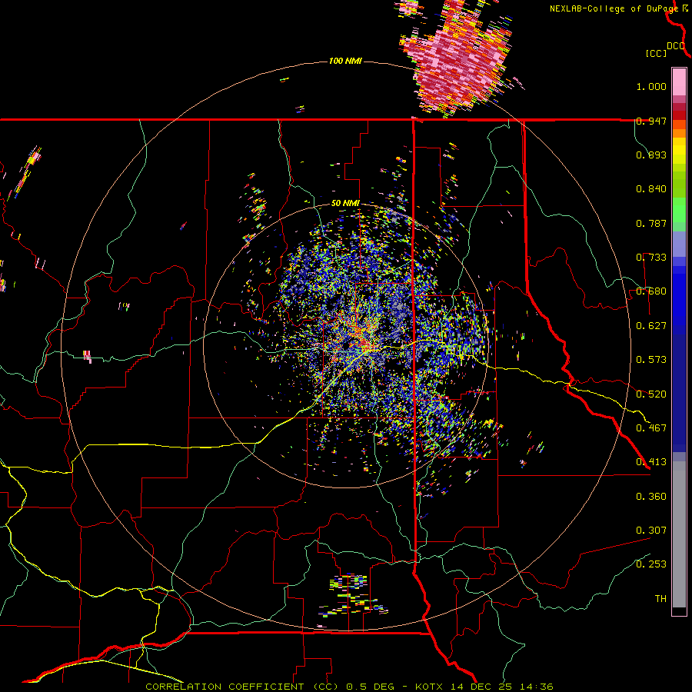The image size is (692, 692).
Task: Click the TH label on the scale
Action: coord(660,599)
